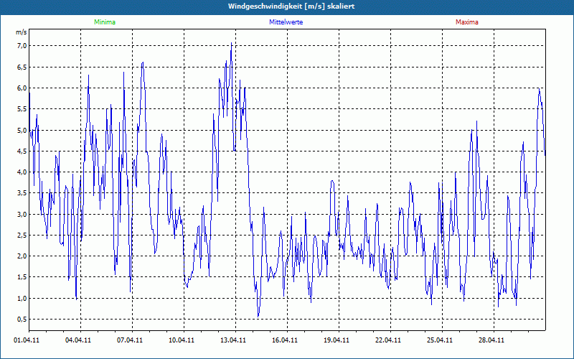
Task: Select the blue Mittelwerte legend label
Action: coord(286,22)
